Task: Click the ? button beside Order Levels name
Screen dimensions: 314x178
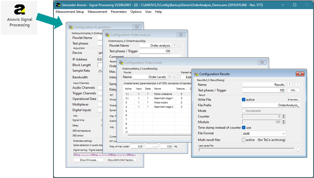Action: tap(170, 77)
